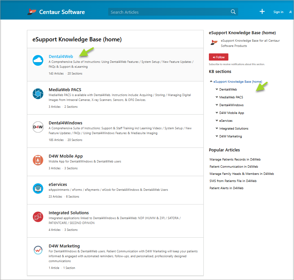Open the D4W Marketing icon
The height and width of the screenshot is (280, 294).
click(38, 250)
